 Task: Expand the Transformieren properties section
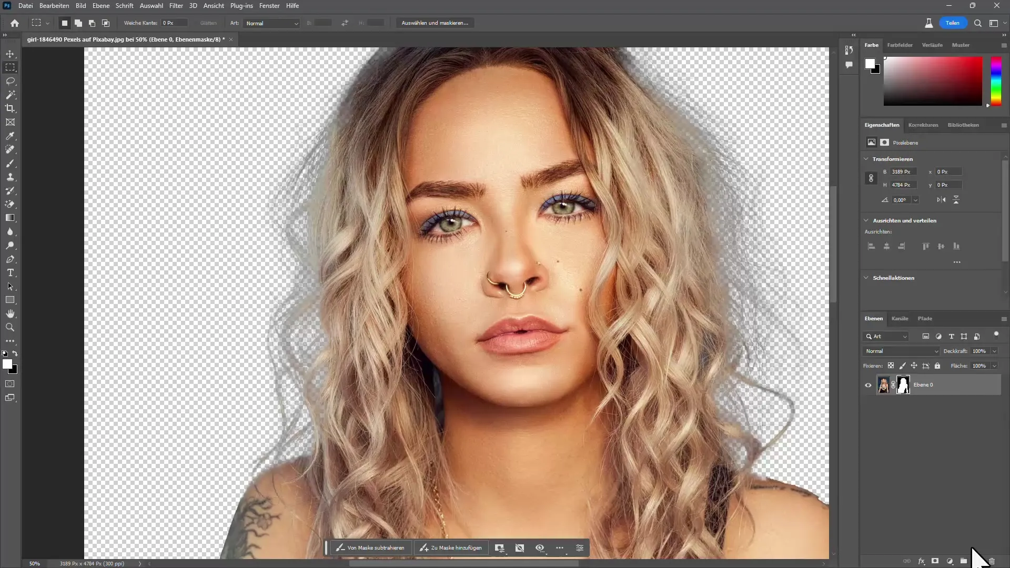pyautogui.click(x=868, y=159)
